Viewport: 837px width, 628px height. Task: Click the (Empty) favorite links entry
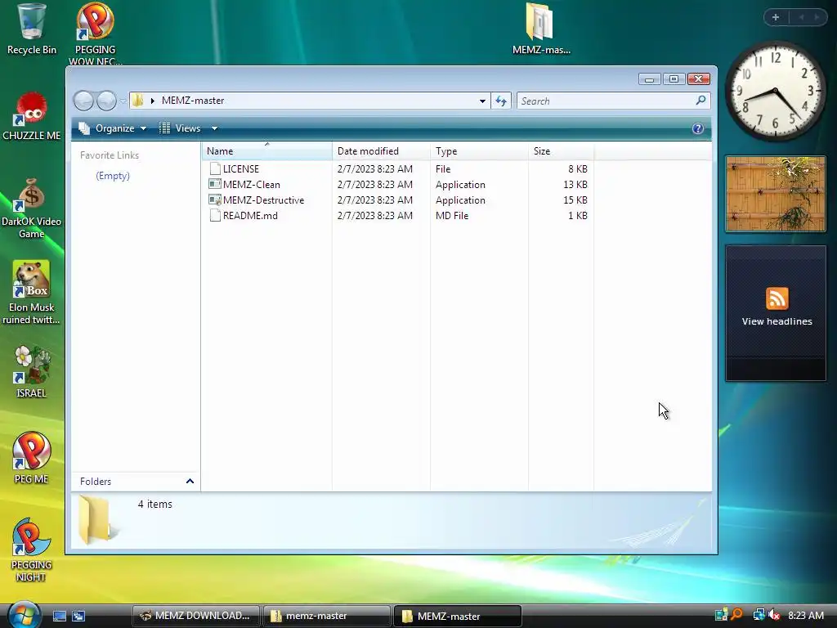click(x=113, y=176)
